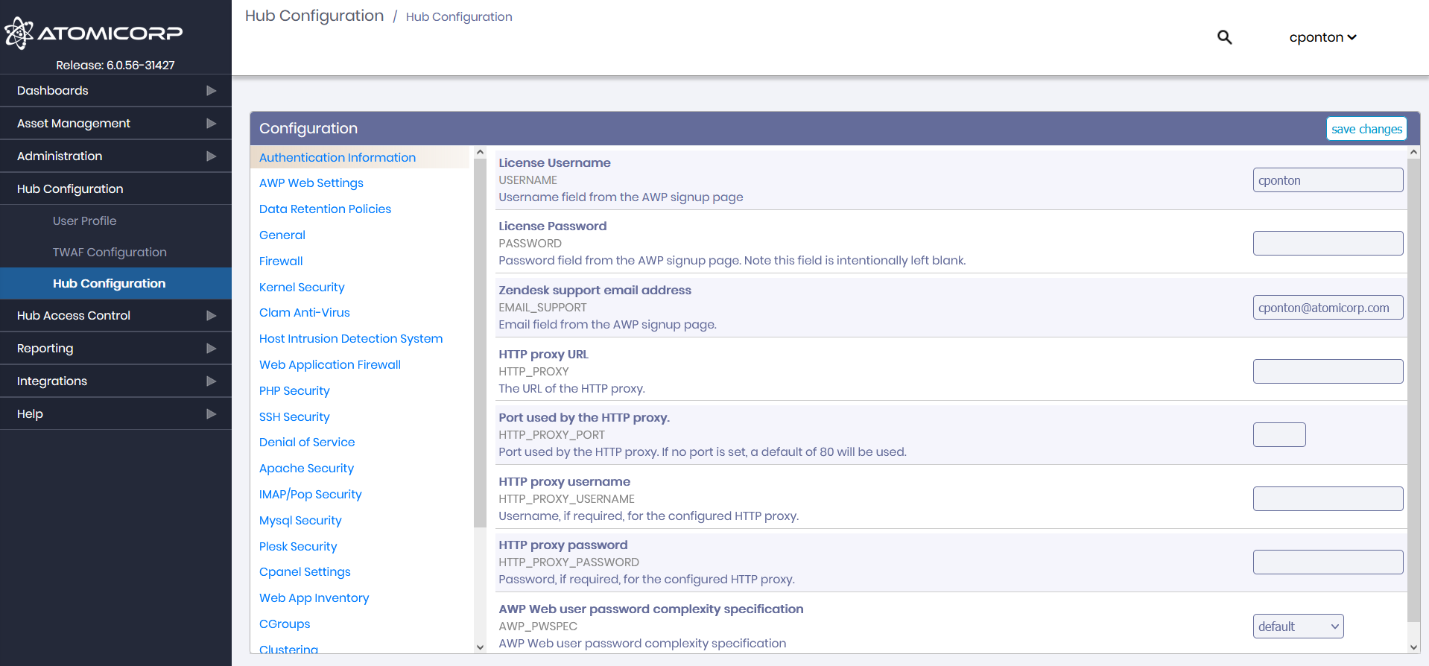Open Data Retention Policies section
Image resolution: width=1429 pixels, height=666 pixels.
(x=325, y=209)
